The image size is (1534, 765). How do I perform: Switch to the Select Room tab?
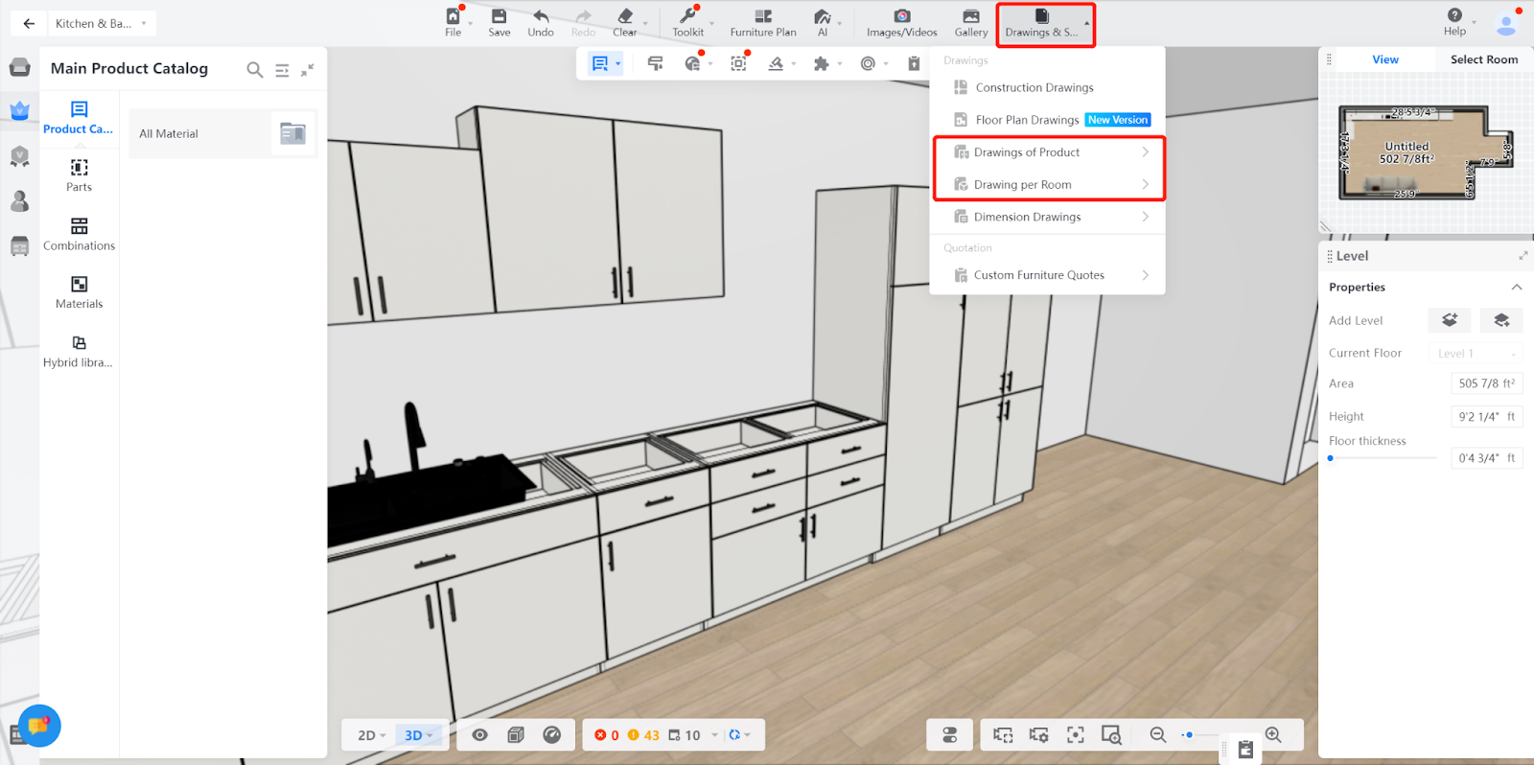(1483, 59)
